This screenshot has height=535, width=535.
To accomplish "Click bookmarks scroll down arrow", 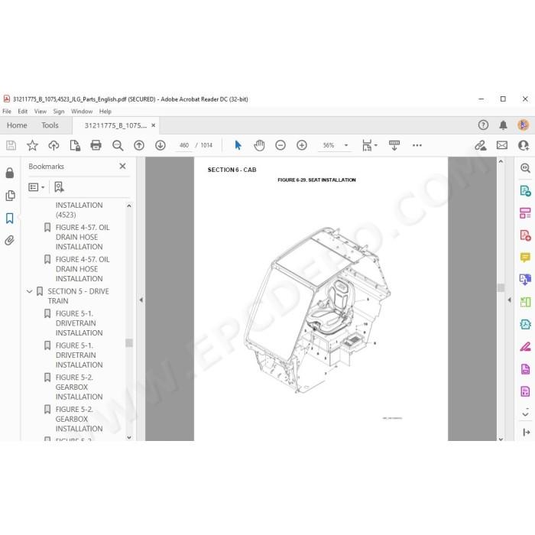I will (x=129, y=437).
